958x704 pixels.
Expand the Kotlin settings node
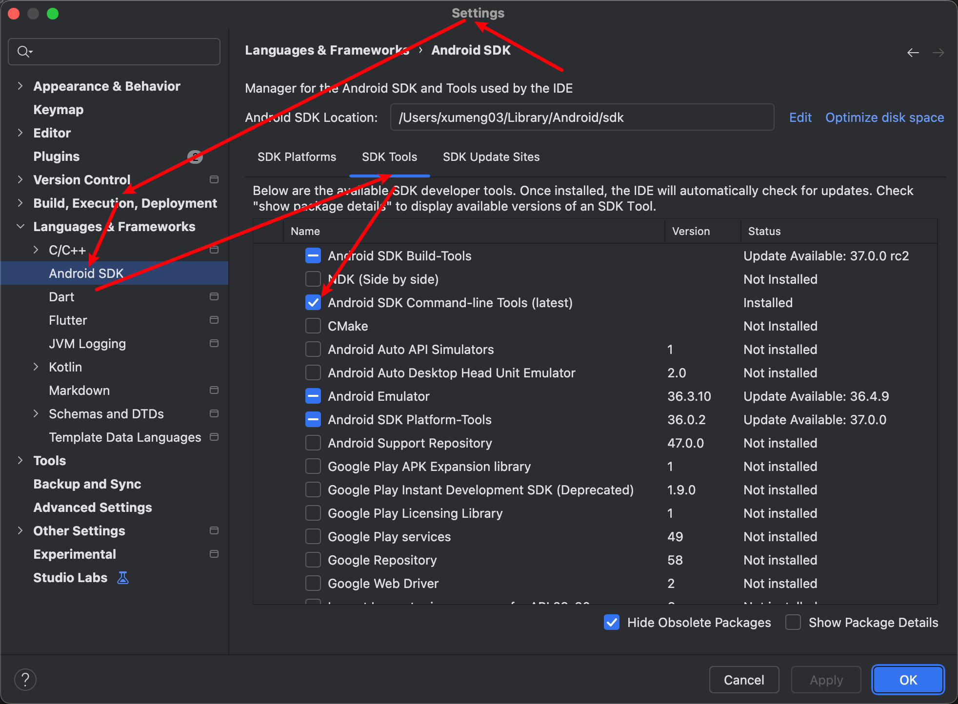click(36, 367)
